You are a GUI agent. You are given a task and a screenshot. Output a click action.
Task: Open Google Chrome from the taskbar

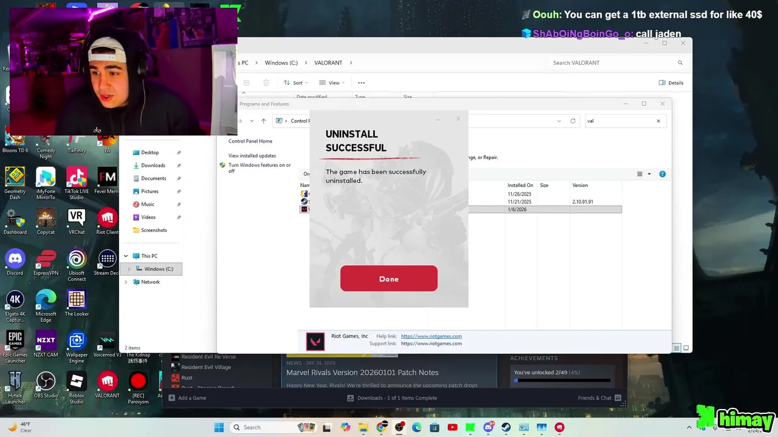click(381, 427)
